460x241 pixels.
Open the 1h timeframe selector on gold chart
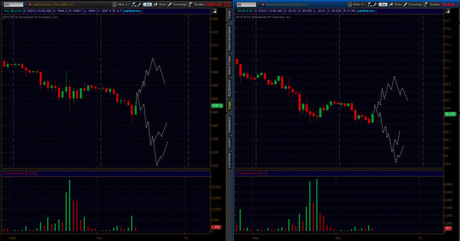pyautogui.click(x=147, y=5)
